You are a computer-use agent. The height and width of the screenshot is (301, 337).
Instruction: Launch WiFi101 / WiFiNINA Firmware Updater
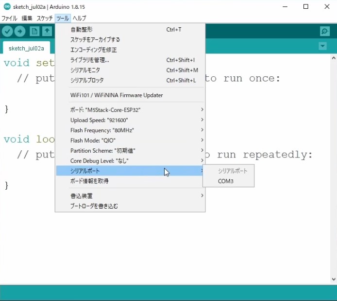pyautogui.click(x=130, y=95)
